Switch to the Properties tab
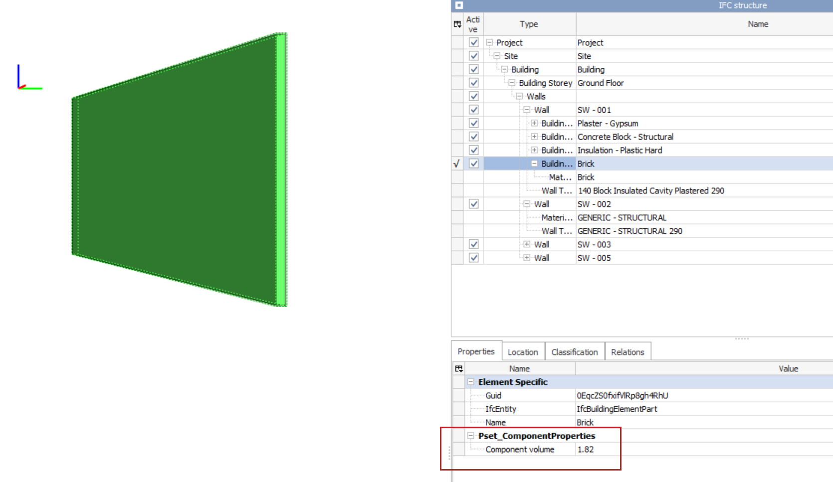This screenshot has width=833, height=482. [x=476, y=351]
